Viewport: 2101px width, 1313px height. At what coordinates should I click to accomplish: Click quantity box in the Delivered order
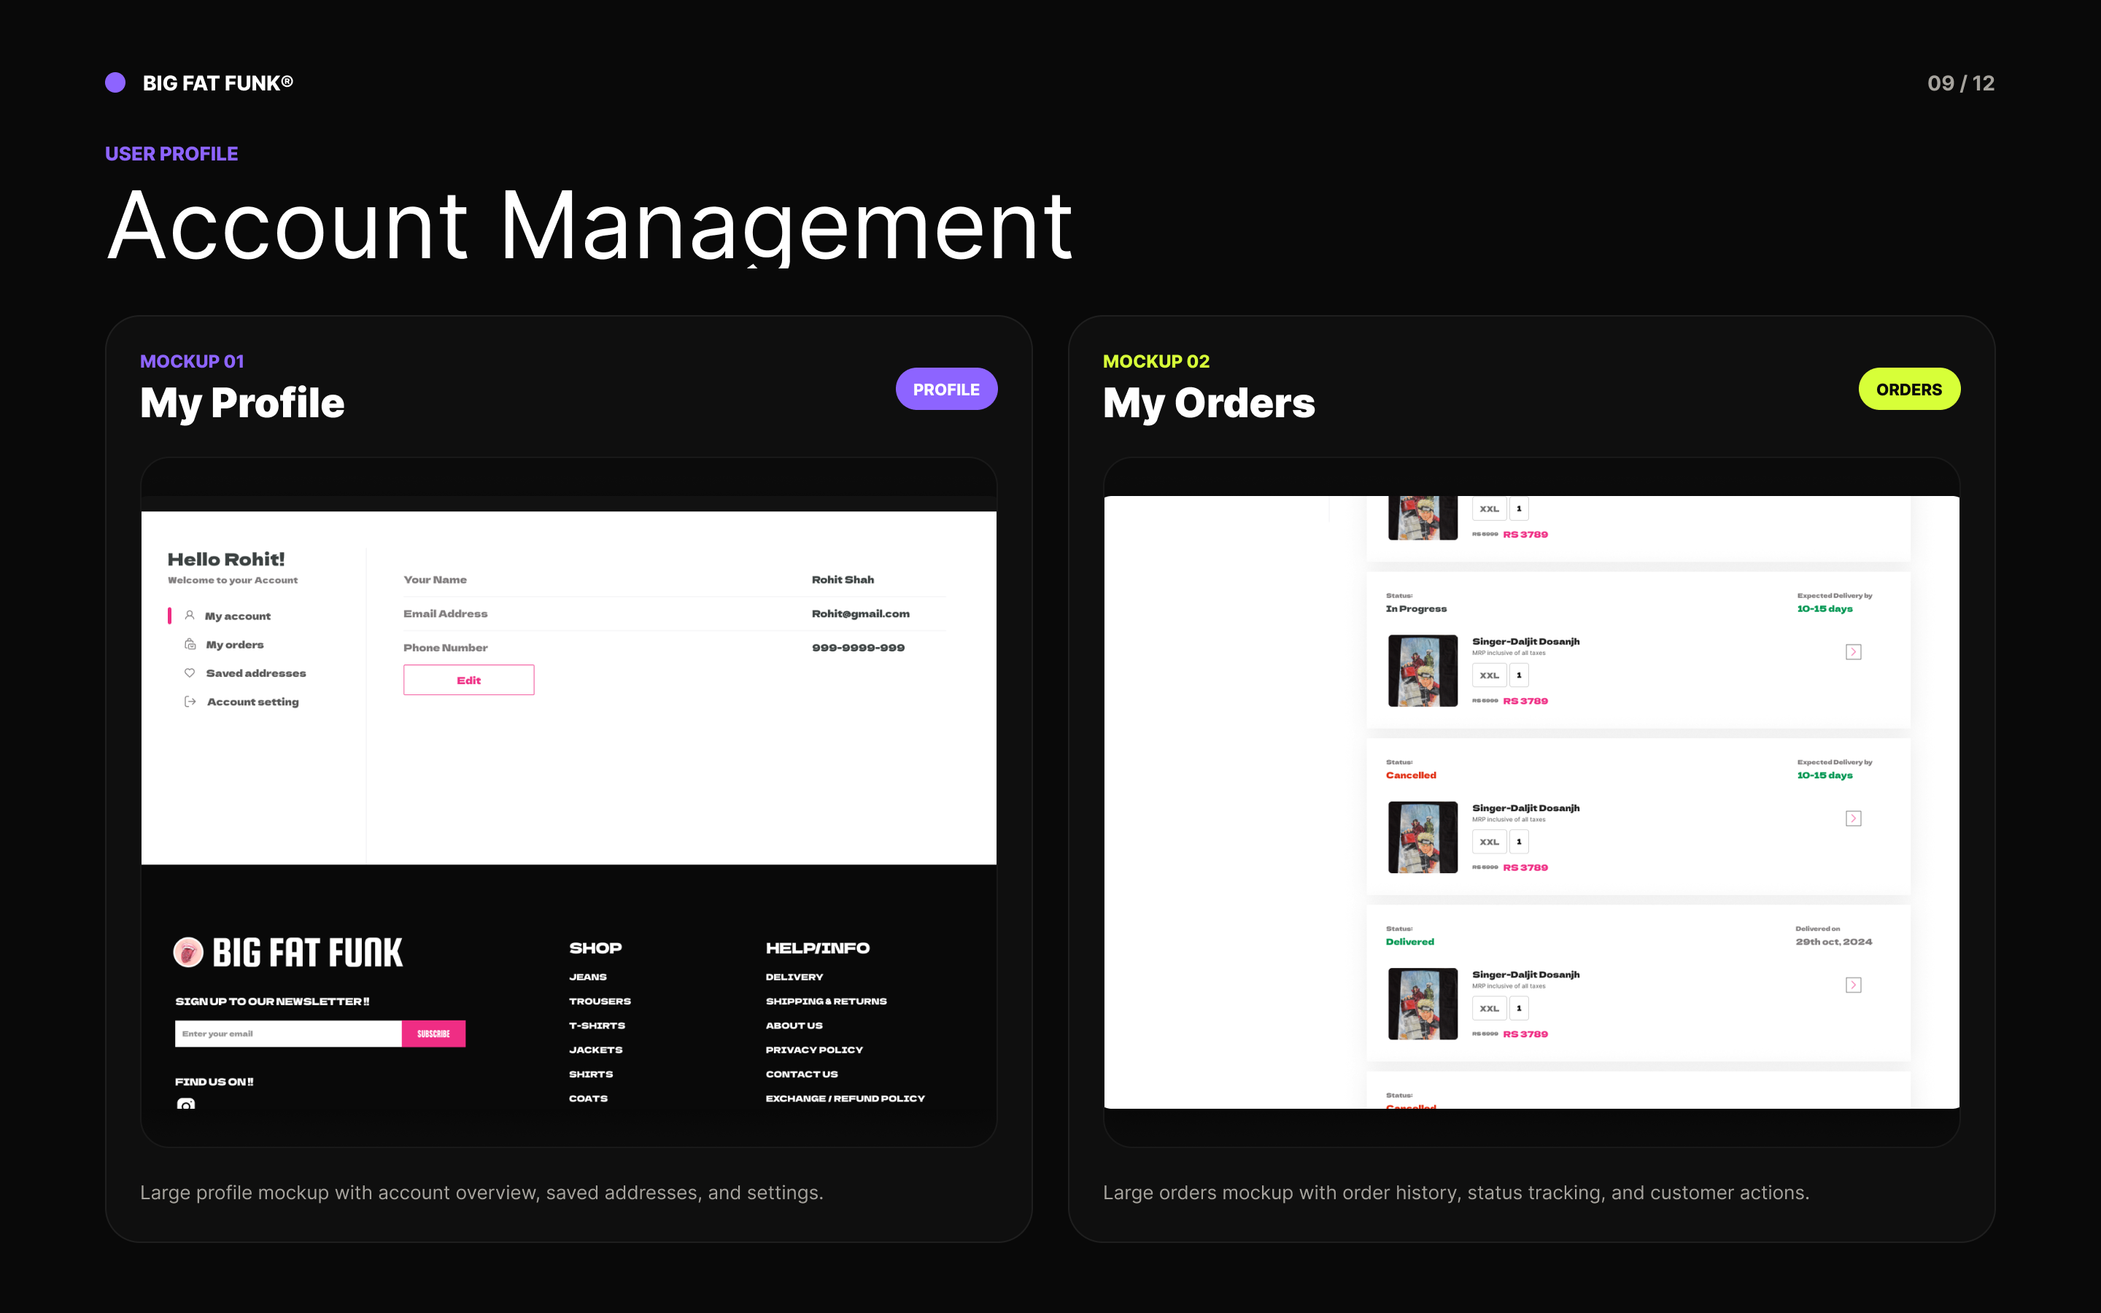(1520, 1008)
